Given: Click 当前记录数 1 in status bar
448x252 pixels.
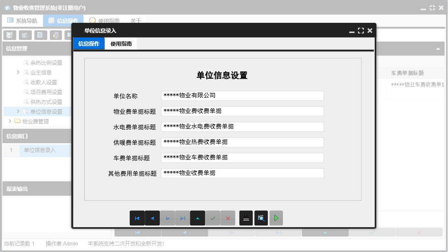Looking at the screenshot, I should point(19,244).
